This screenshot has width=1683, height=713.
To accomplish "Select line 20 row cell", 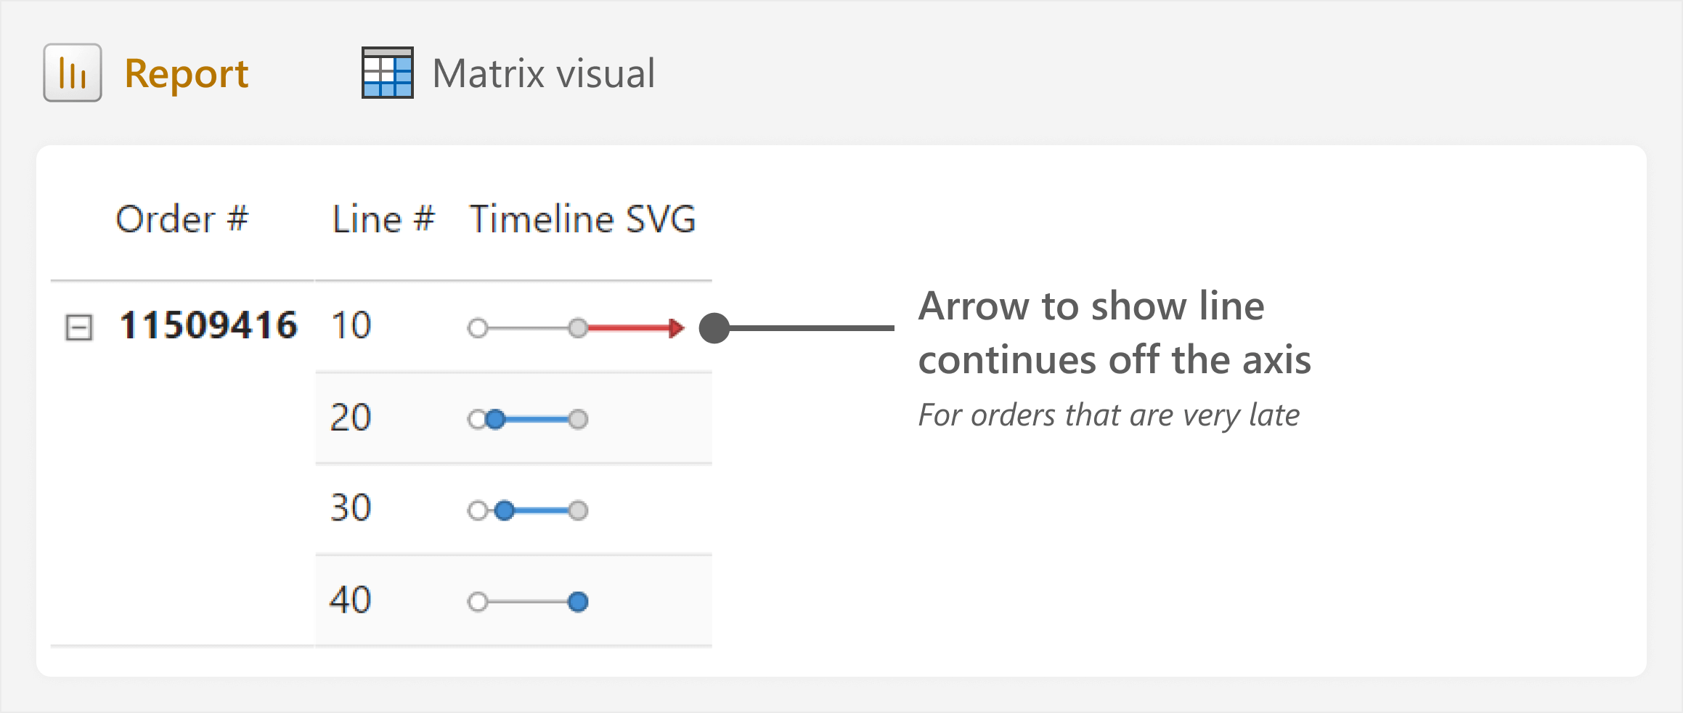I will click(x=351, y=417).
